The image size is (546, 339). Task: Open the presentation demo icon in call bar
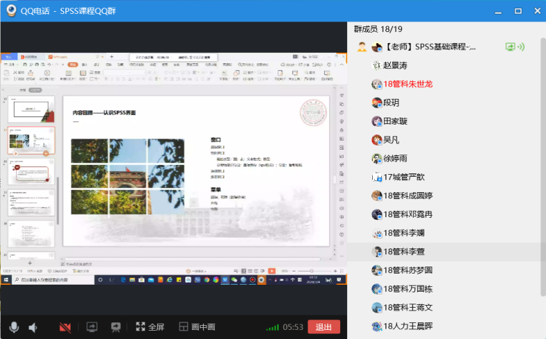point(115,326)
